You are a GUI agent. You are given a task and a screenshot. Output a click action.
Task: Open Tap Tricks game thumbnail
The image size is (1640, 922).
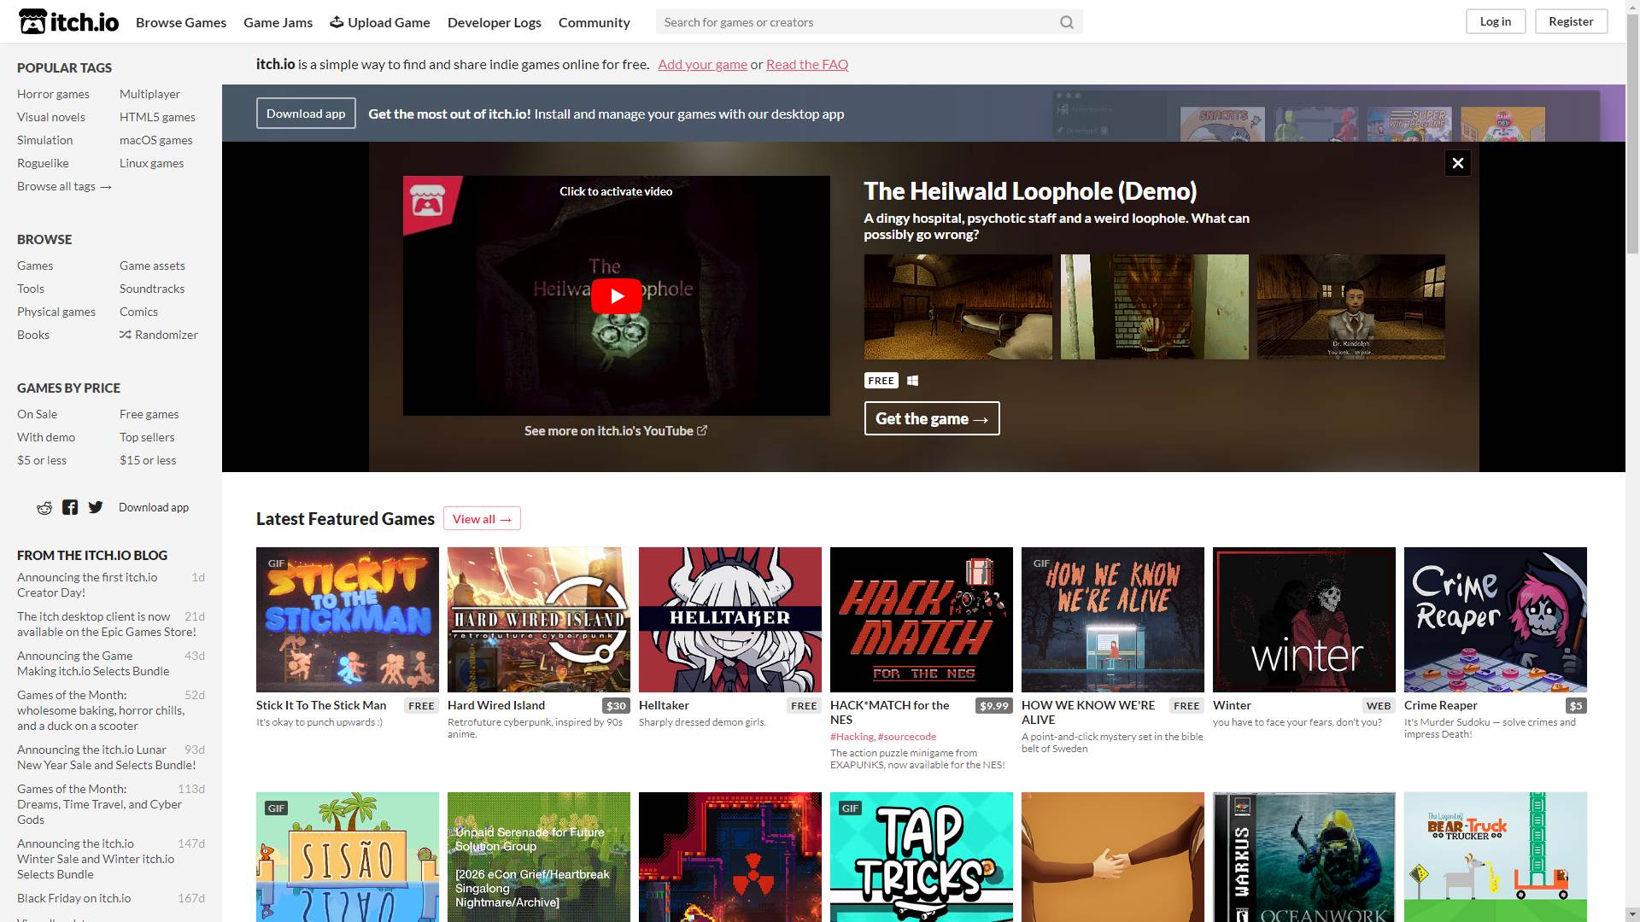(922, 857)
